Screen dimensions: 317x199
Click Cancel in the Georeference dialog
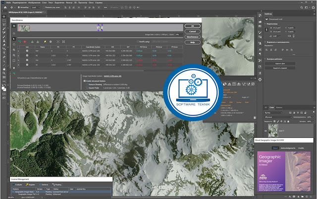(193, 31)
